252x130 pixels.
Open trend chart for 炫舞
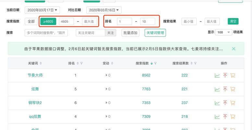coord(217,89)
